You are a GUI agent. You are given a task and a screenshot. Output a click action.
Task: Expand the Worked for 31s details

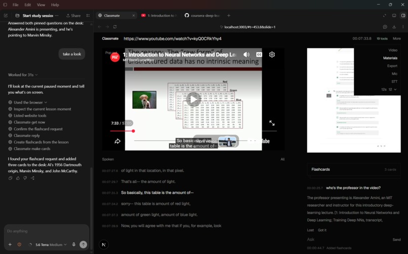point(23,75)
